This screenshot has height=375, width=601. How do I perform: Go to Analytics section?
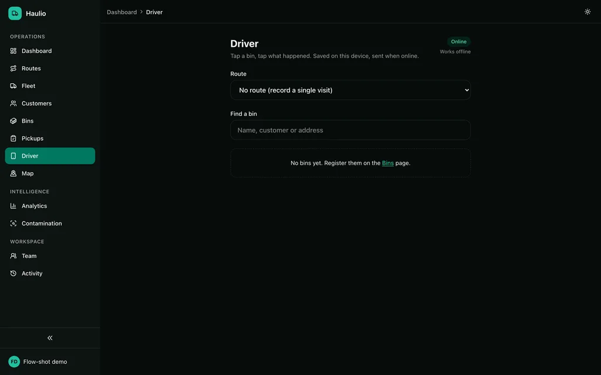(50, 206)
